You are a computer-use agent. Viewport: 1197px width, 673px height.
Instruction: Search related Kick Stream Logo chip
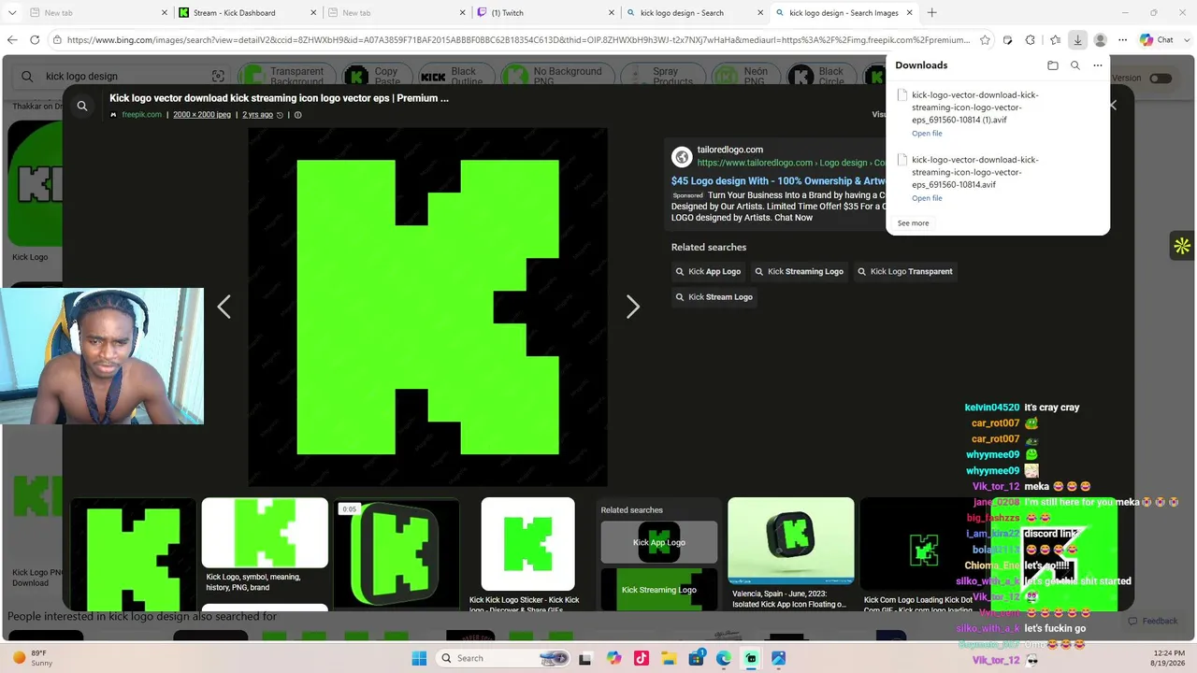pos(714,297)
